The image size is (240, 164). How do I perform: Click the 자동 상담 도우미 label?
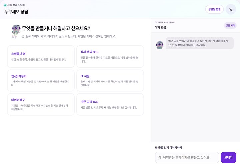pos(16,5)
